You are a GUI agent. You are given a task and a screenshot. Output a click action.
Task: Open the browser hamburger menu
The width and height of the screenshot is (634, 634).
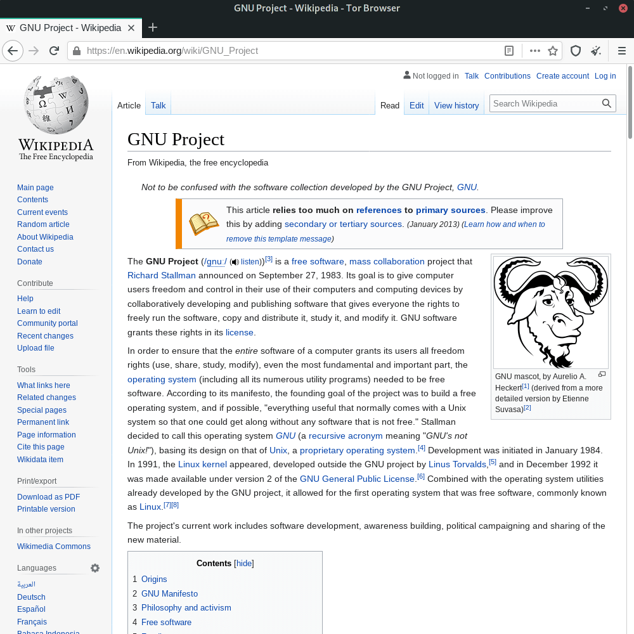622,51
